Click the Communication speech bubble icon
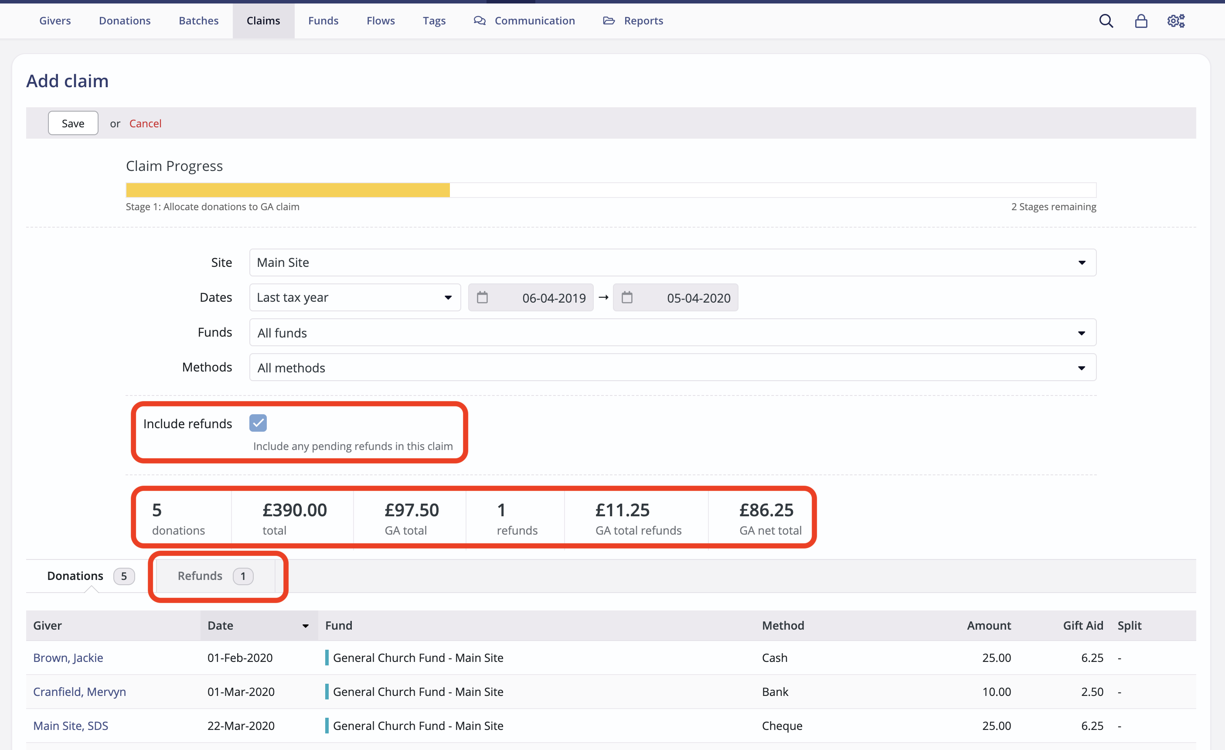Screen dimensions: 1225x750 (x=479, y=20)
